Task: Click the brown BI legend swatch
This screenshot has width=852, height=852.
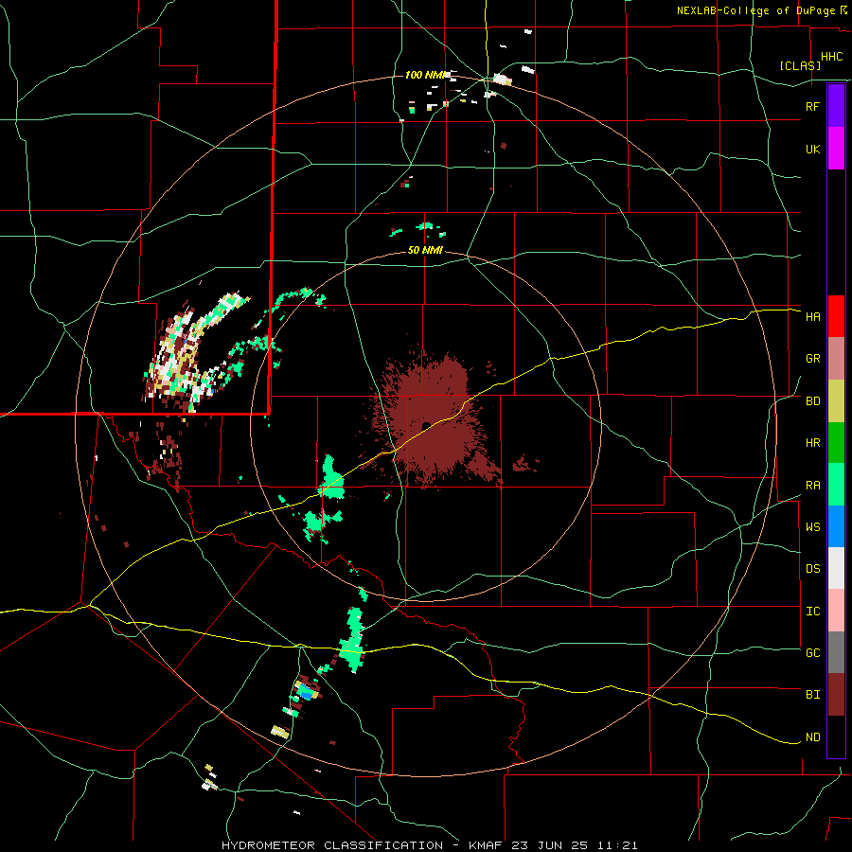Action: click(836, 695)
